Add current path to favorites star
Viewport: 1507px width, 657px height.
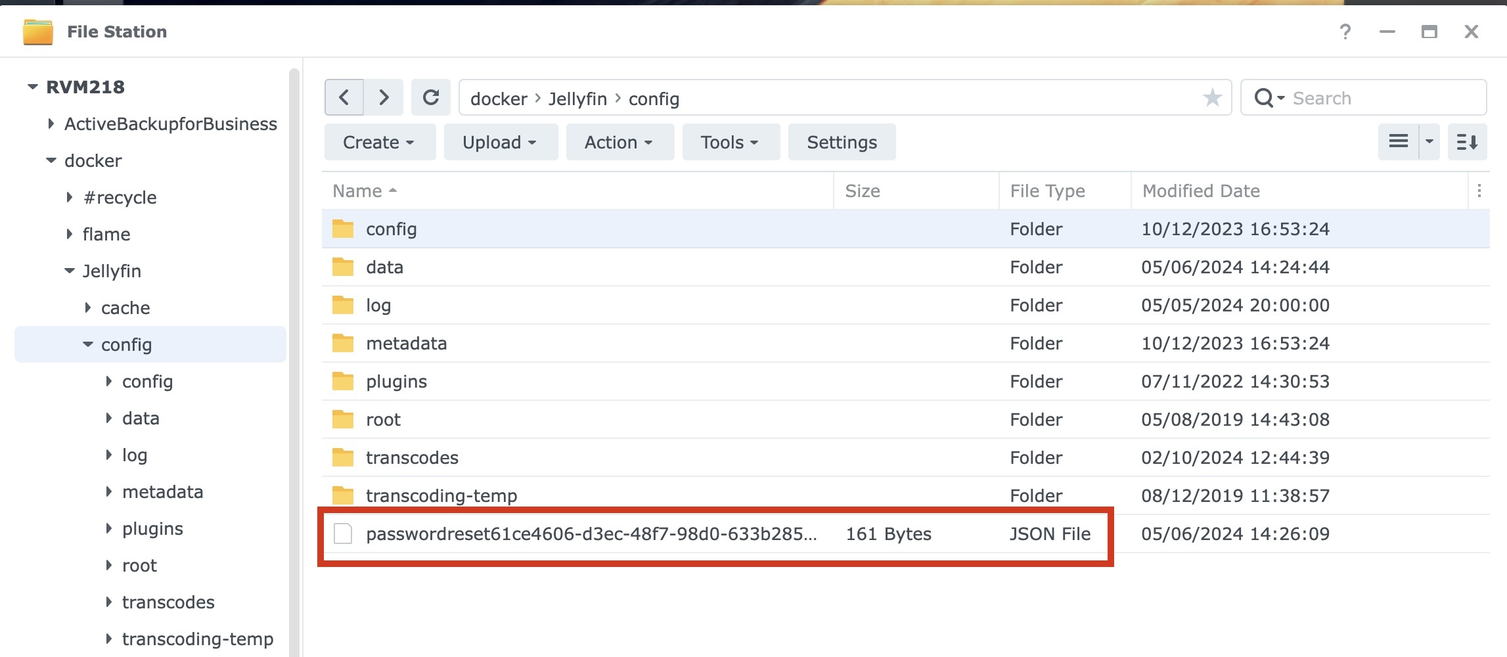point(1212,98)
